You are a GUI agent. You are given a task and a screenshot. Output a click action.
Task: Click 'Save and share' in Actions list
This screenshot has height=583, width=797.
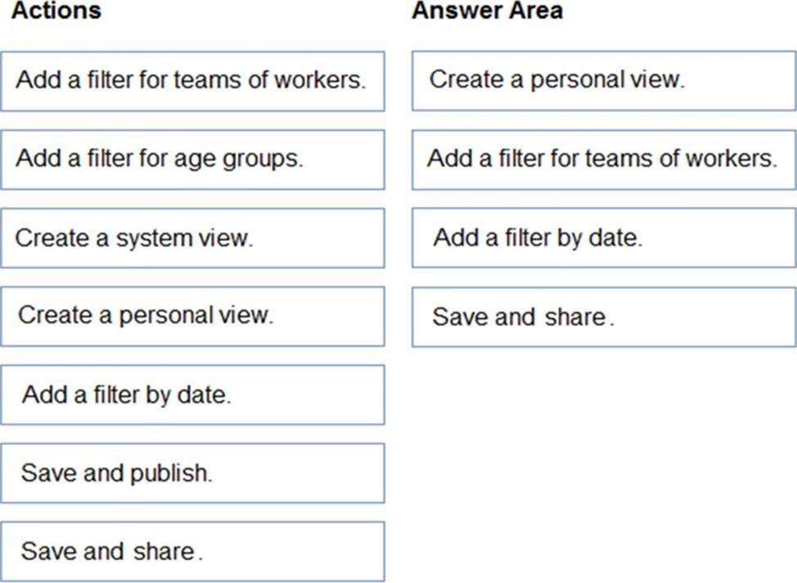click(x=192, y=551)
